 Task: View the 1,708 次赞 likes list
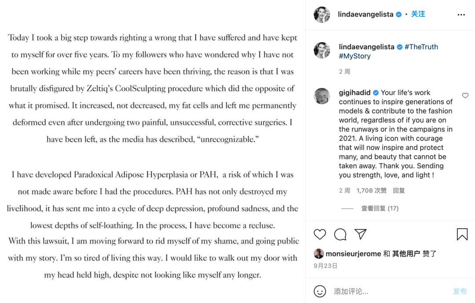pyautogui.click(x=371, y=190)
